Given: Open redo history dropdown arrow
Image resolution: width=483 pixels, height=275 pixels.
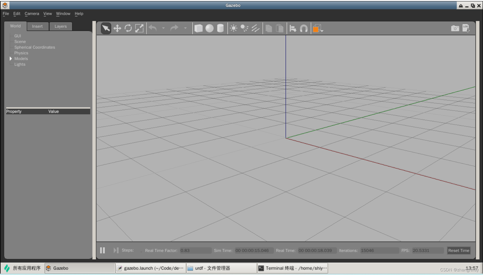Looking at the screenshot, I should coord(185,28).
